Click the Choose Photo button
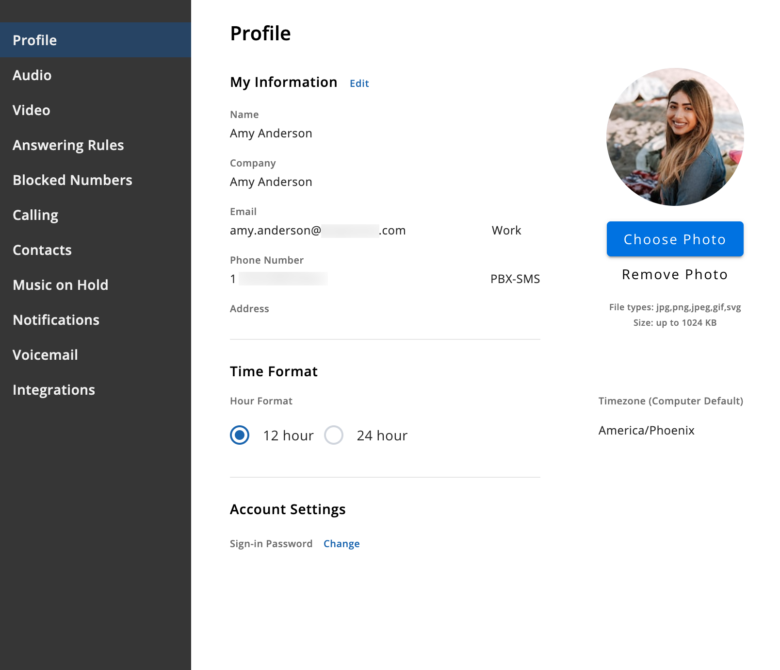 pos(675,239)
